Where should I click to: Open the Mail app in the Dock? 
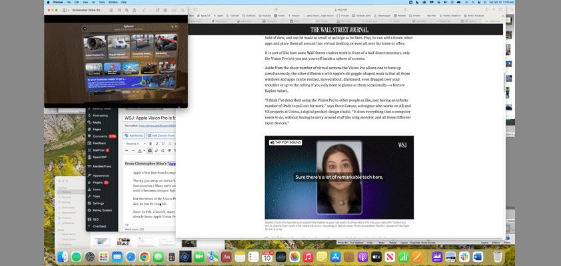click(x=117, y=257)
